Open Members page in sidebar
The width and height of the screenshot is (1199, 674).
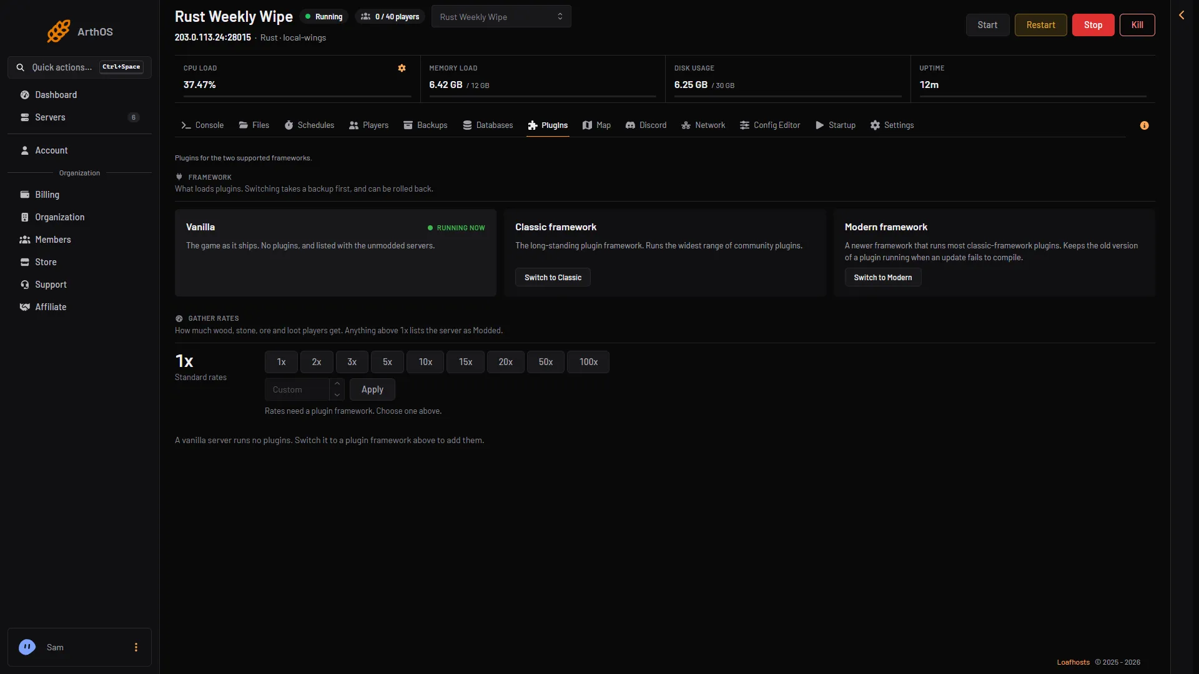(x=79, y=240)
